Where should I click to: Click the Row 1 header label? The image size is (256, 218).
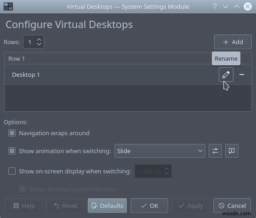[x=17, y=59]
